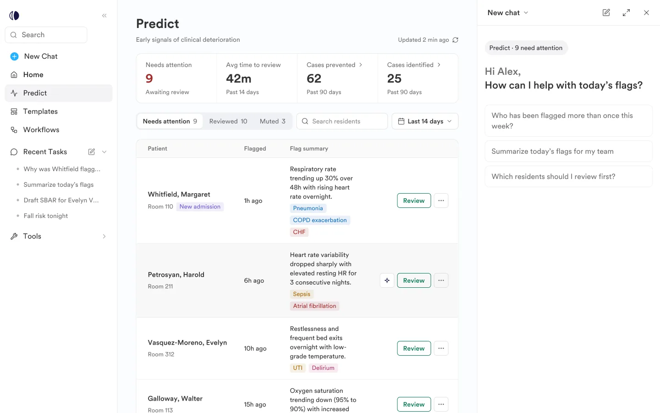Image resolution: width=660 pixels, height=413 pixels.
Task: Ask 'Who has been flagged more than once this week?'
Action: (x=568, y=121)
